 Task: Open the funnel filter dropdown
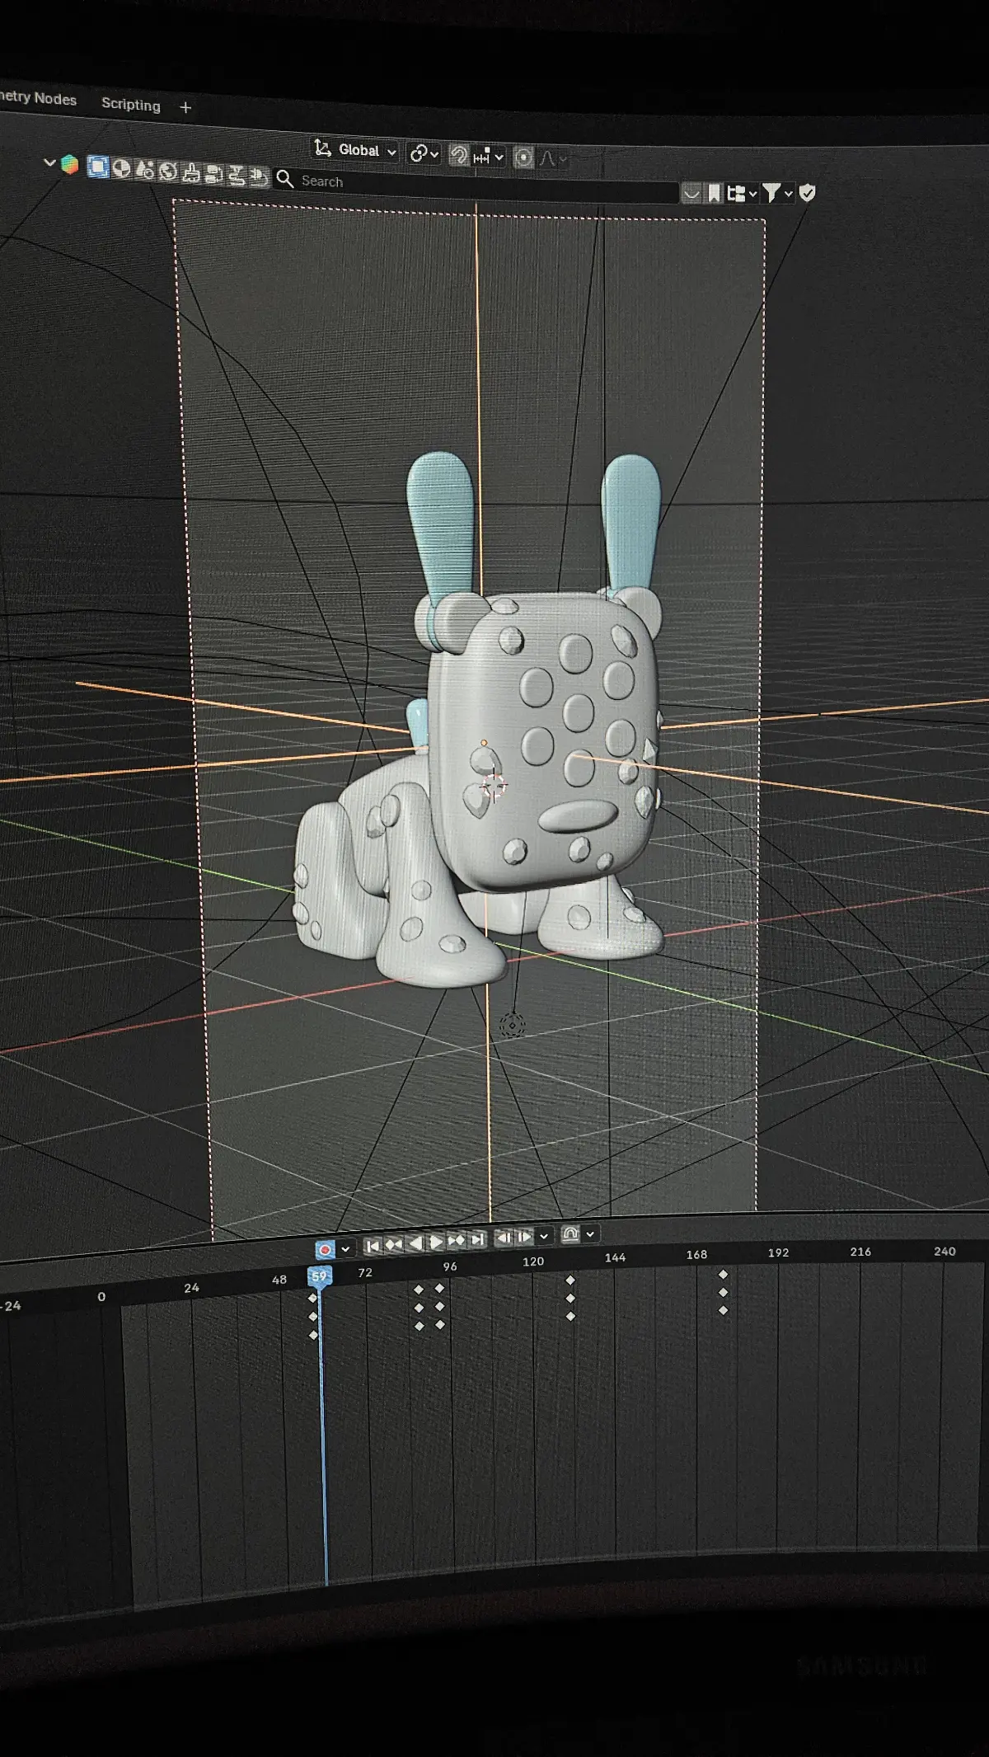[x=777, y=193]
